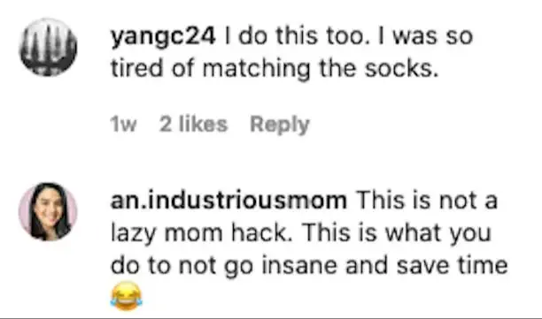
Task: Reply to yangc24's comment
Action: pyautogui.click(x=280, y=125)
